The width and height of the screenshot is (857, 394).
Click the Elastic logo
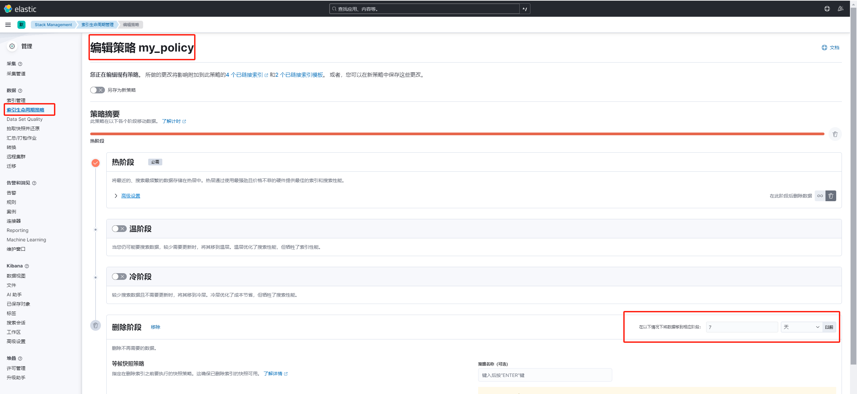20,9
